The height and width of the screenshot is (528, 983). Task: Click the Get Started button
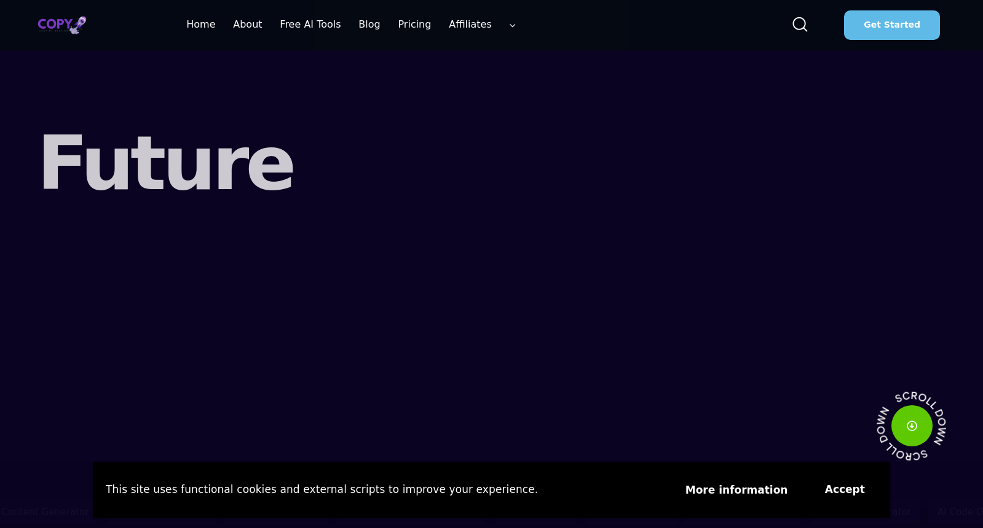(892, 25)
